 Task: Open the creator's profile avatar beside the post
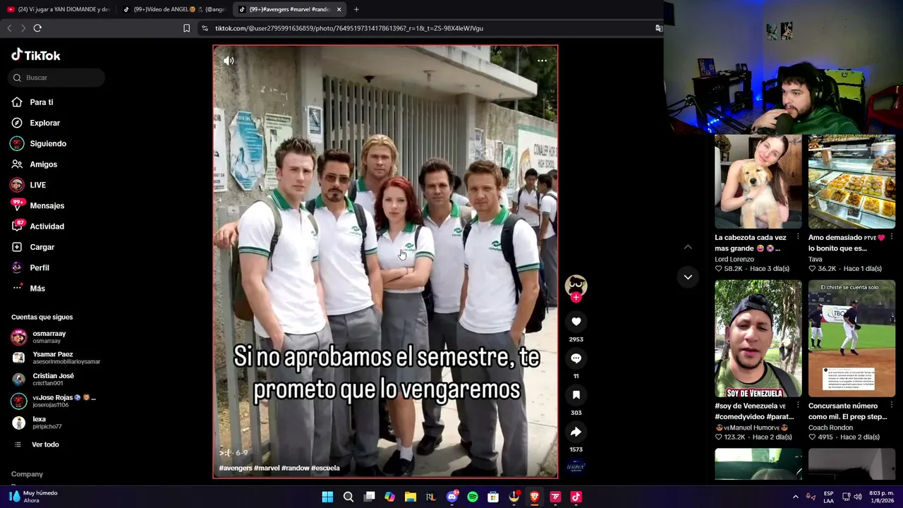[x=576, y=284]
